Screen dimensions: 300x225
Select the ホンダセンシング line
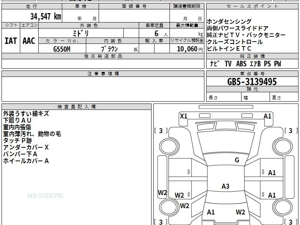(229, 21)
